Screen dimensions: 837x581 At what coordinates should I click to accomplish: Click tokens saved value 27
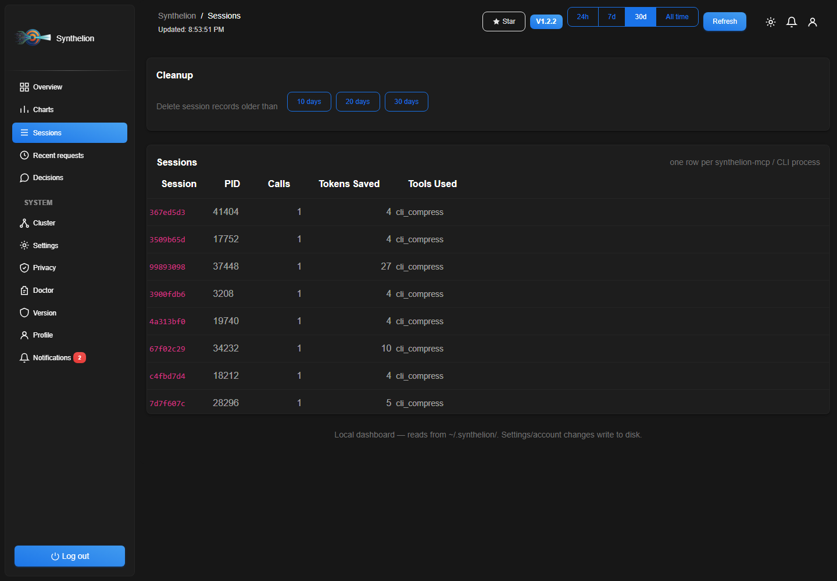tap(386, 267)
